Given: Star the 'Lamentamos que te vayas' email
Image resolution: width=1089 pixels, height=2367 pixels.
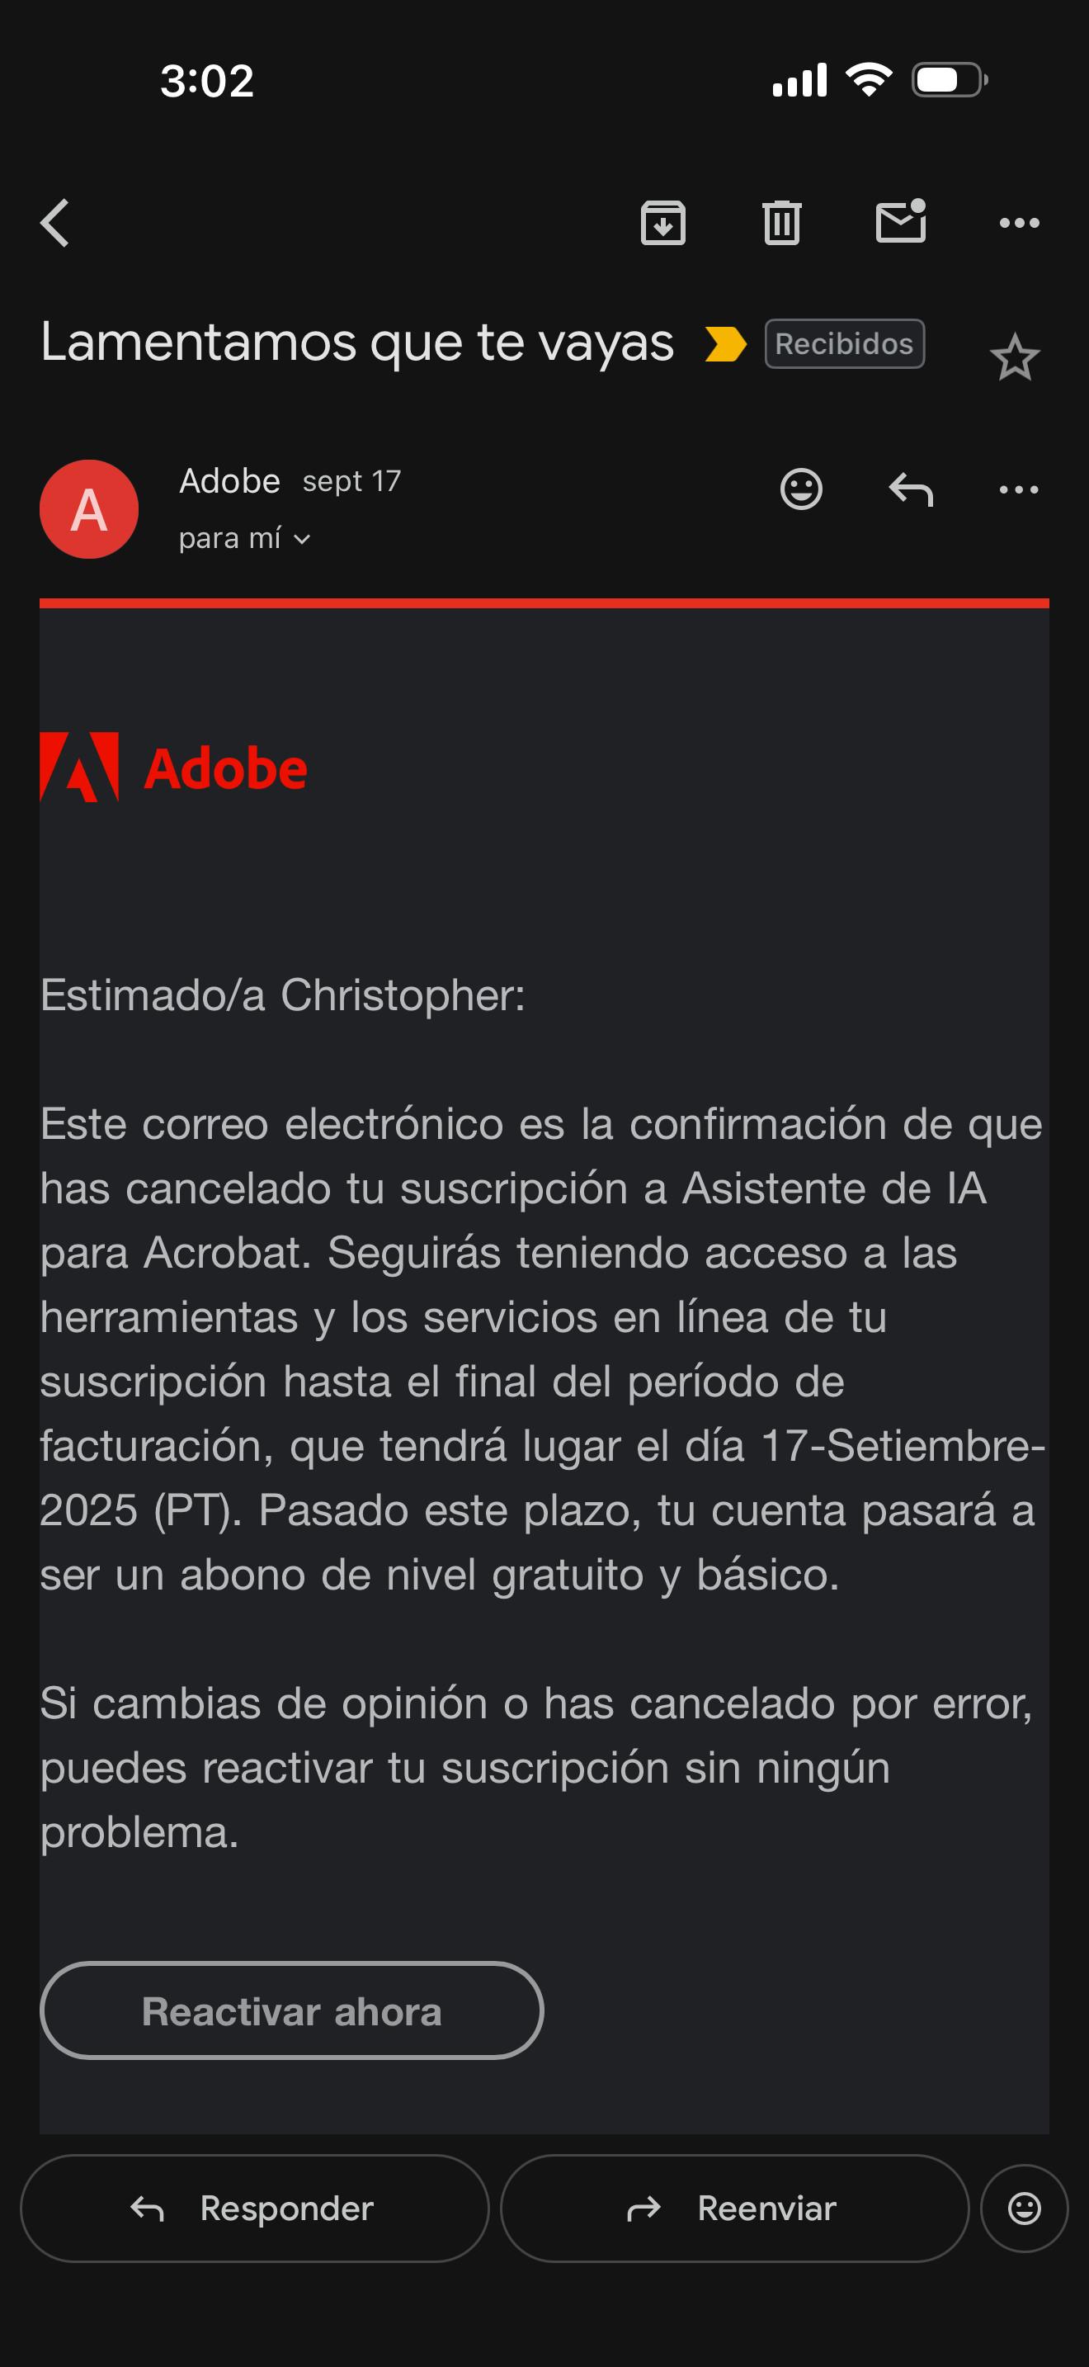Looking at the screenshot, I should click(1015, 357).
